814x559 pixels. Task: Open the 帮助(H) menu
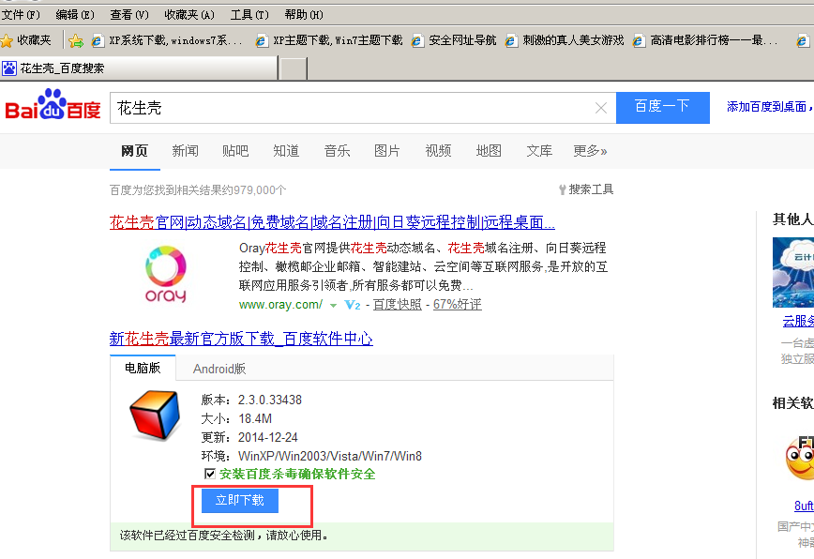pos(304,14)
